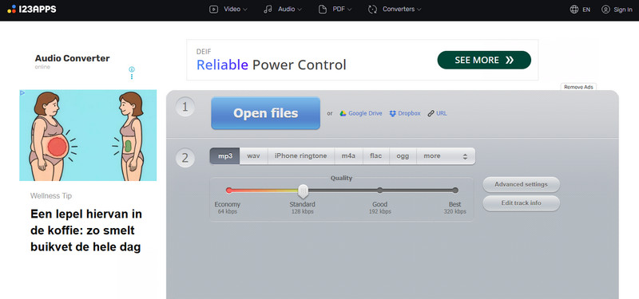The height and width of the screenshot is (299, 639).
Task: Click the Dropbox link text
Action: pos(409,113)
